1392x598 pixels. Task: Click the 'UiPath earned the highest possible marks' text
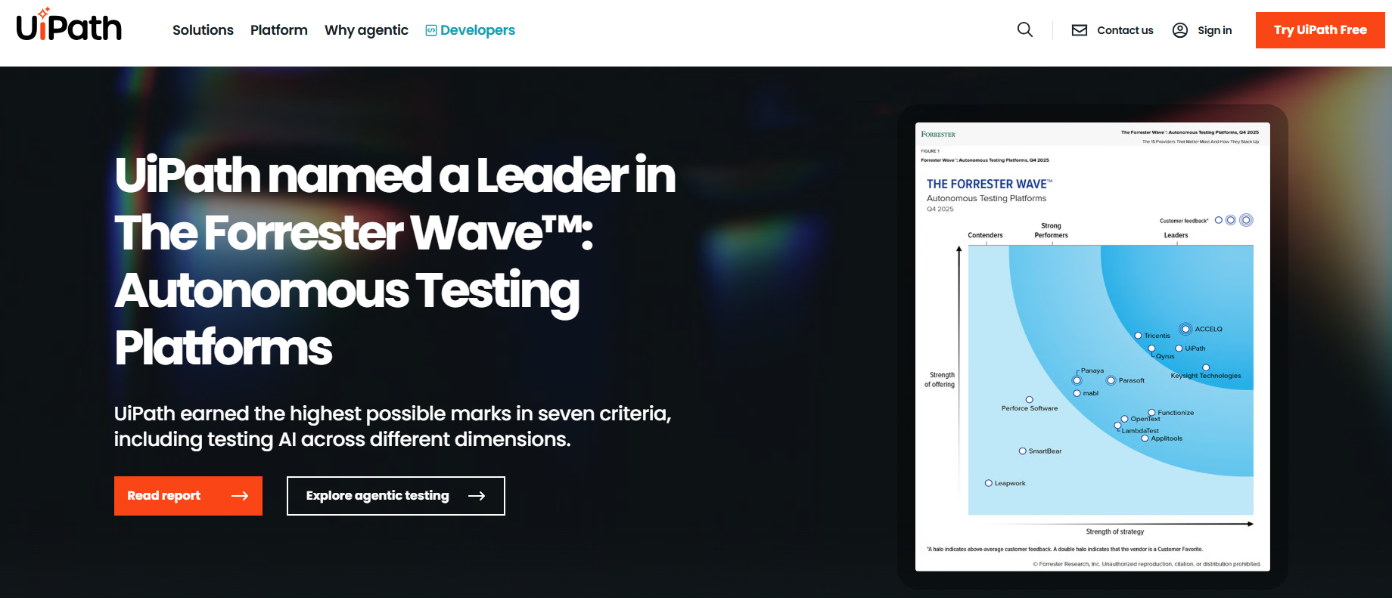point(393,426)
